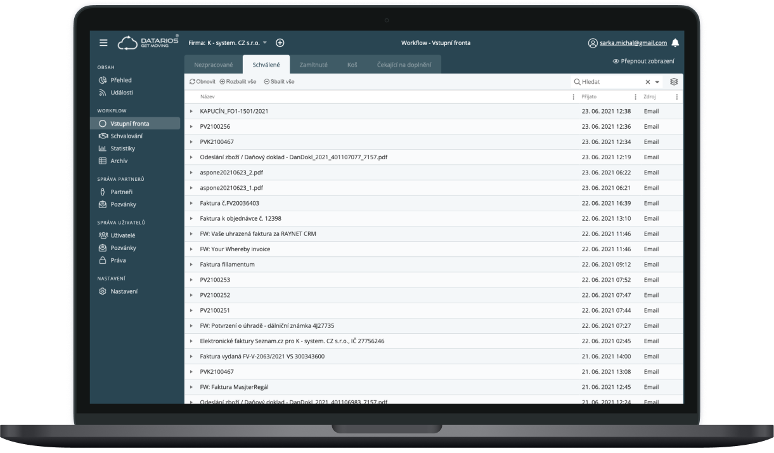This screenshot has height=453, width=774.
Task: Click the user account avatar icon
Action: pyautogui.click(x=593, y=43)
